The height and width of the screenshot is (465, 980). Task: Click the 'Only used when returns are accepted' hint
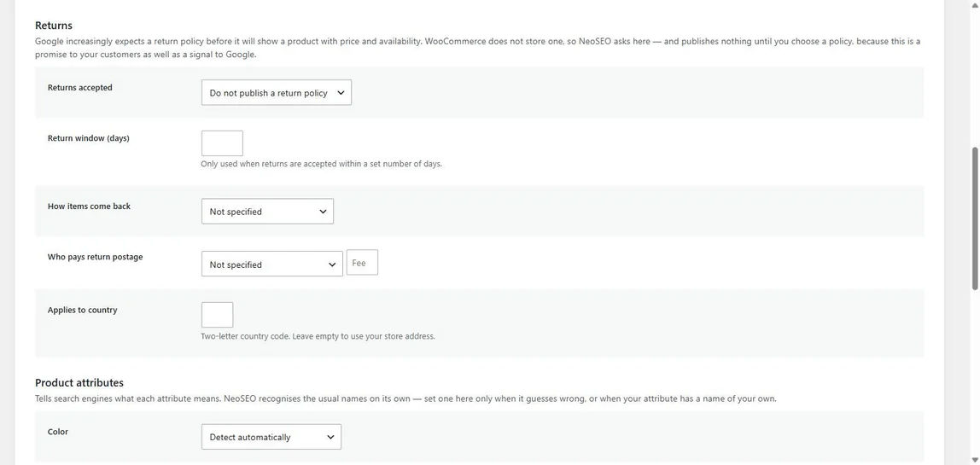(x=321, y=165)
